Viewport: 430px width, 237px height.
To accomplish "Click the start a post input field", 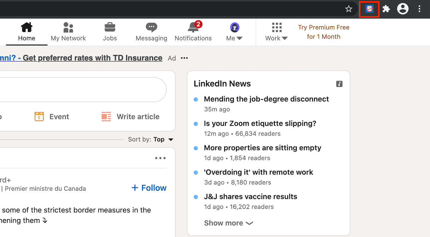I will (83, 90).
